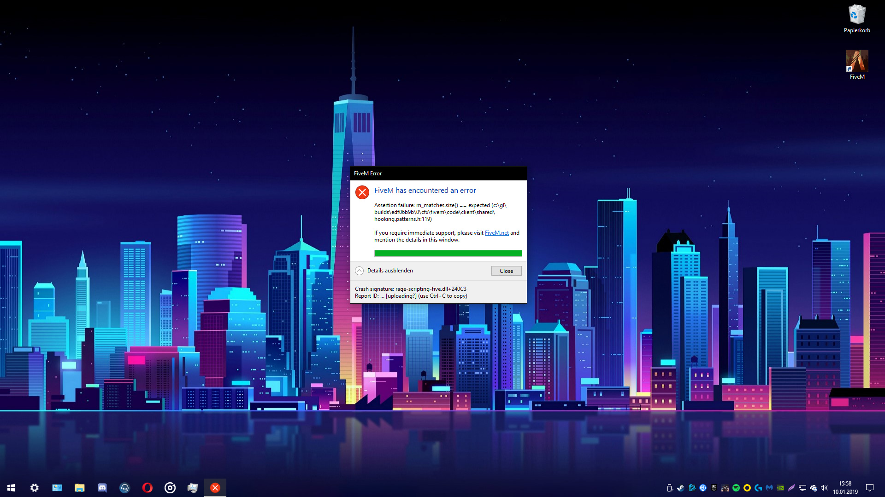Select the FiveM desktop shortcut

pyautogui.click(x=857, y=65)
